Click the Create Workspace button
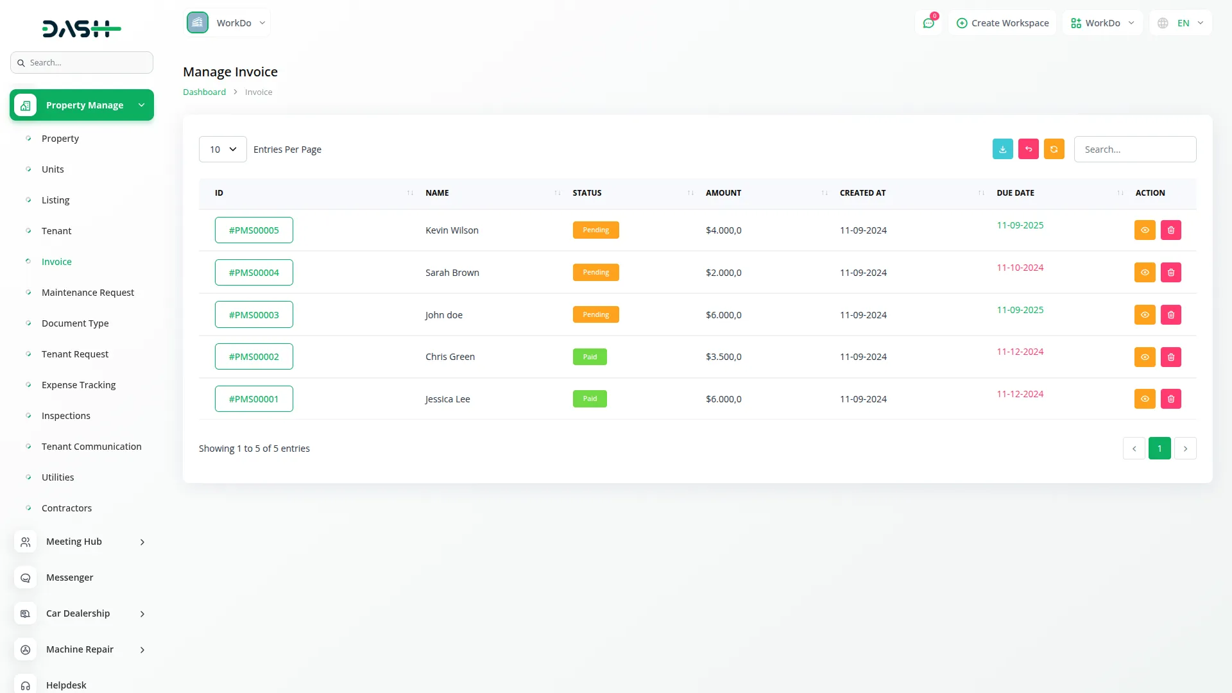Image resolution: width=1232 pixels, height=693 pixels. (1002, 23)
